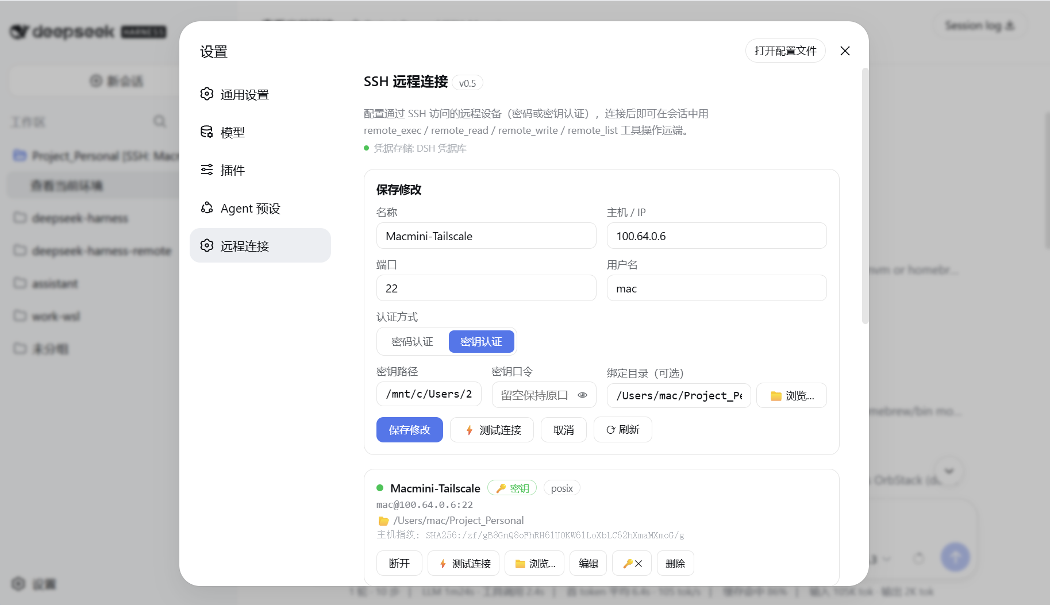Click the host fingerprint SHA256 text

(x=555, y=535)
